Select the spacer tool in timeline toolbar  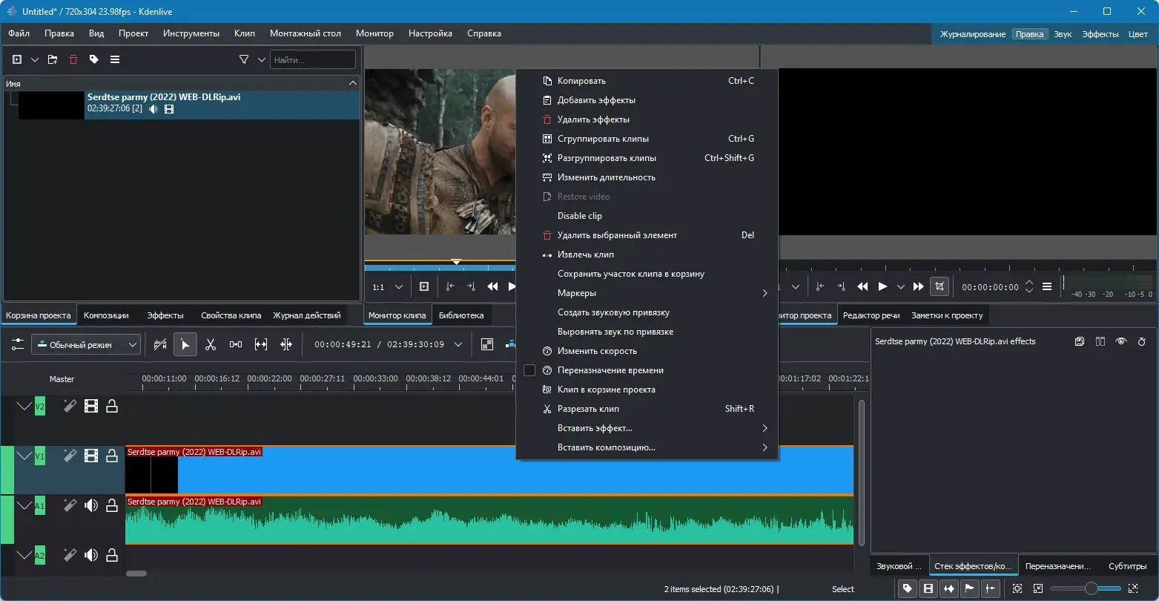(x=236, y=344)
